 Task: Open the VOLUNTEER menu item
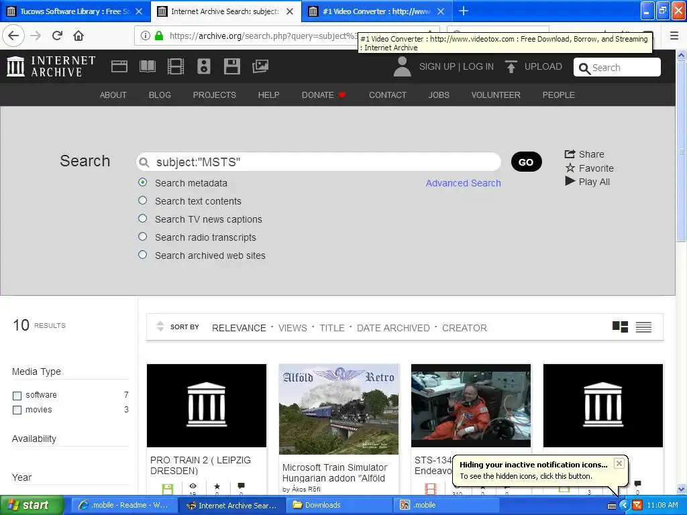click(x=496, y=95)
